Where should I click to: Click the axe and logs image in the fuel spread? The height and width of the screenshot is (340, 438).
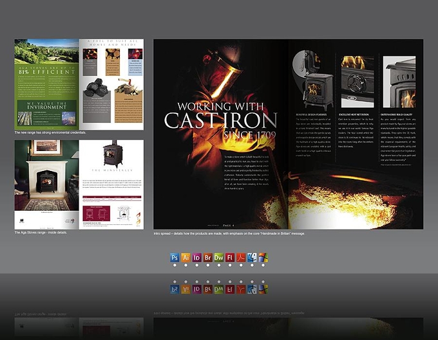pos(127,87)
